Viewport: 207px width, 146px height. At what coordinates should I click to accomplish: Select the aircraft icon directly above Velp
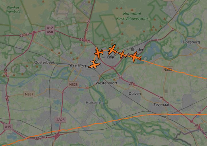pos(113,50)
